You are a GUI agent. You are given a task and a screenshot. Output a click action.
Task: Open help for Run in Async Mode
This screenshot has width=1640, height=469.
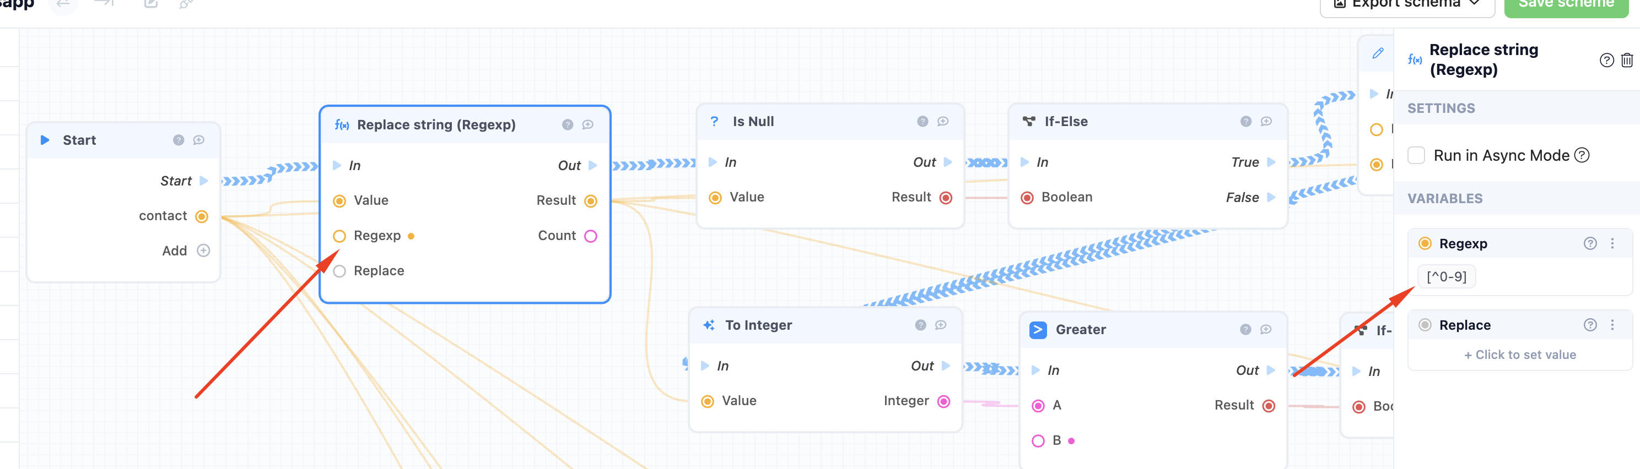1582,155
